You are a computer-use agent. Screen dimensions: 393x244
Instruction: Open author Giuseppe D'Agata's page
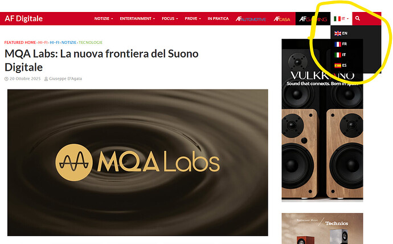click(x=65, y=79)
